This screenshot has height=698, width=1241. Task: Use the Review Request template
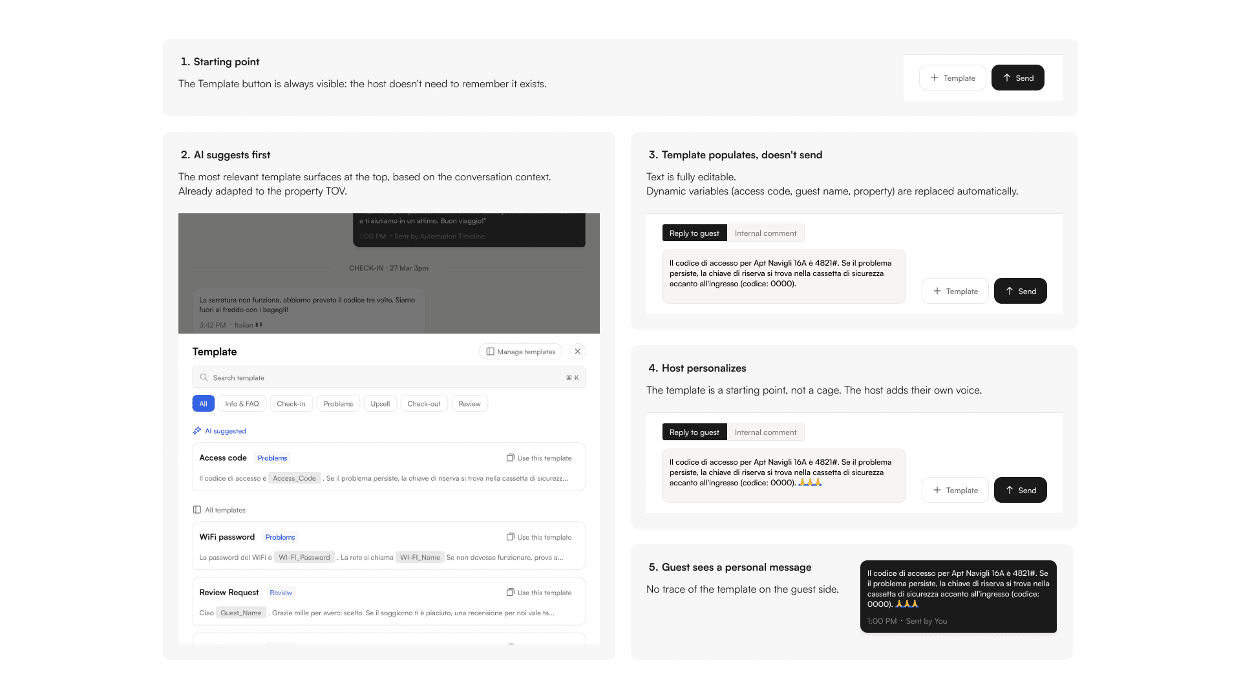coord(539,593)
